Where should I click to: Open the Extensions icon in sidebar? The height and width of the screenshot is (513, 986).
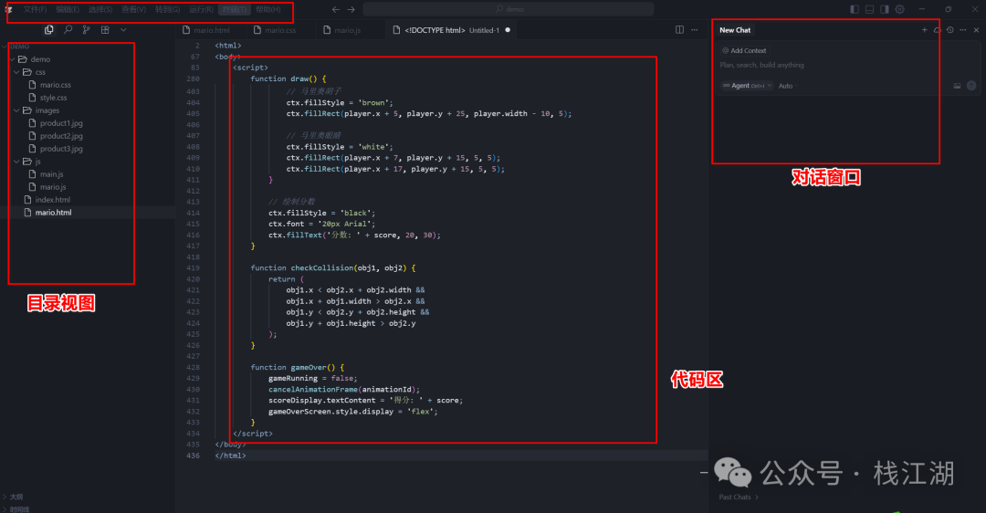(105, 29)
